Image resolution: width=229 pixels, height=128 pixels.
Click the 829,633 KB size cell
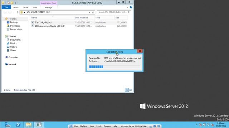(x=122, y=26)
